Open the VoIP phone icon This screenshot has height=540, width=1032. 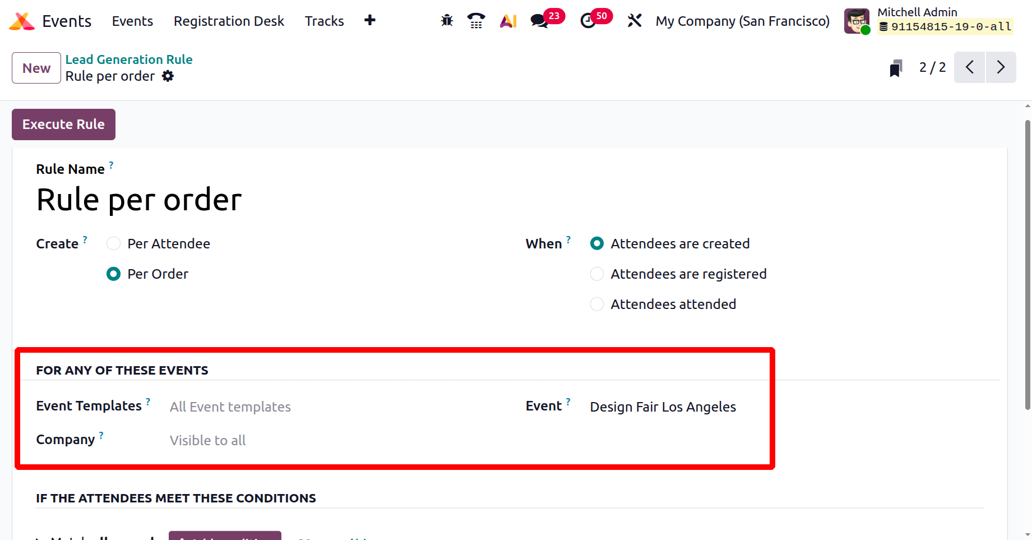(x=476, y=21)
